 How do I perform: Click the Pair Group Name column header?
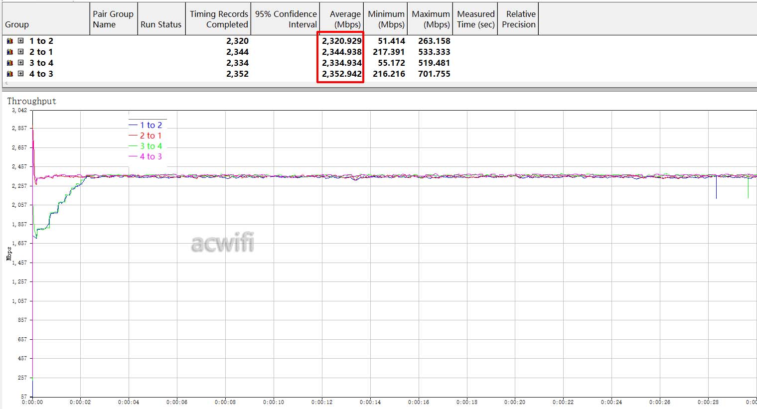[x=113, y=19]
